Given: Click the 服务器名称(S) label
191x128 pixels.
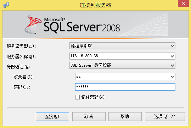Looking at the screenshot, I should tap(21, 56).
